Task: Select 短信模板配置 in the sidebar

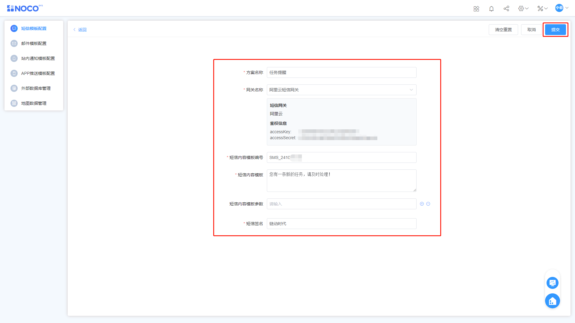Action: click(34, 28)
